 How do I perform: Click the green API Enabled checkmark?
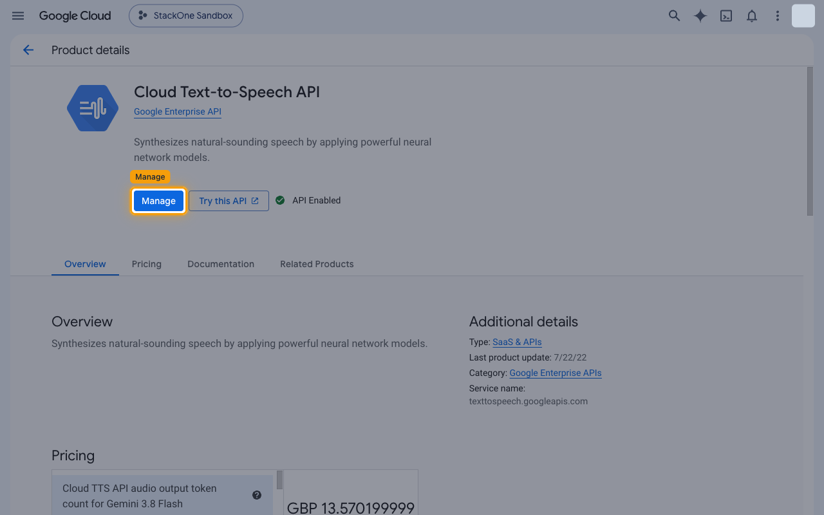(280, 200)
